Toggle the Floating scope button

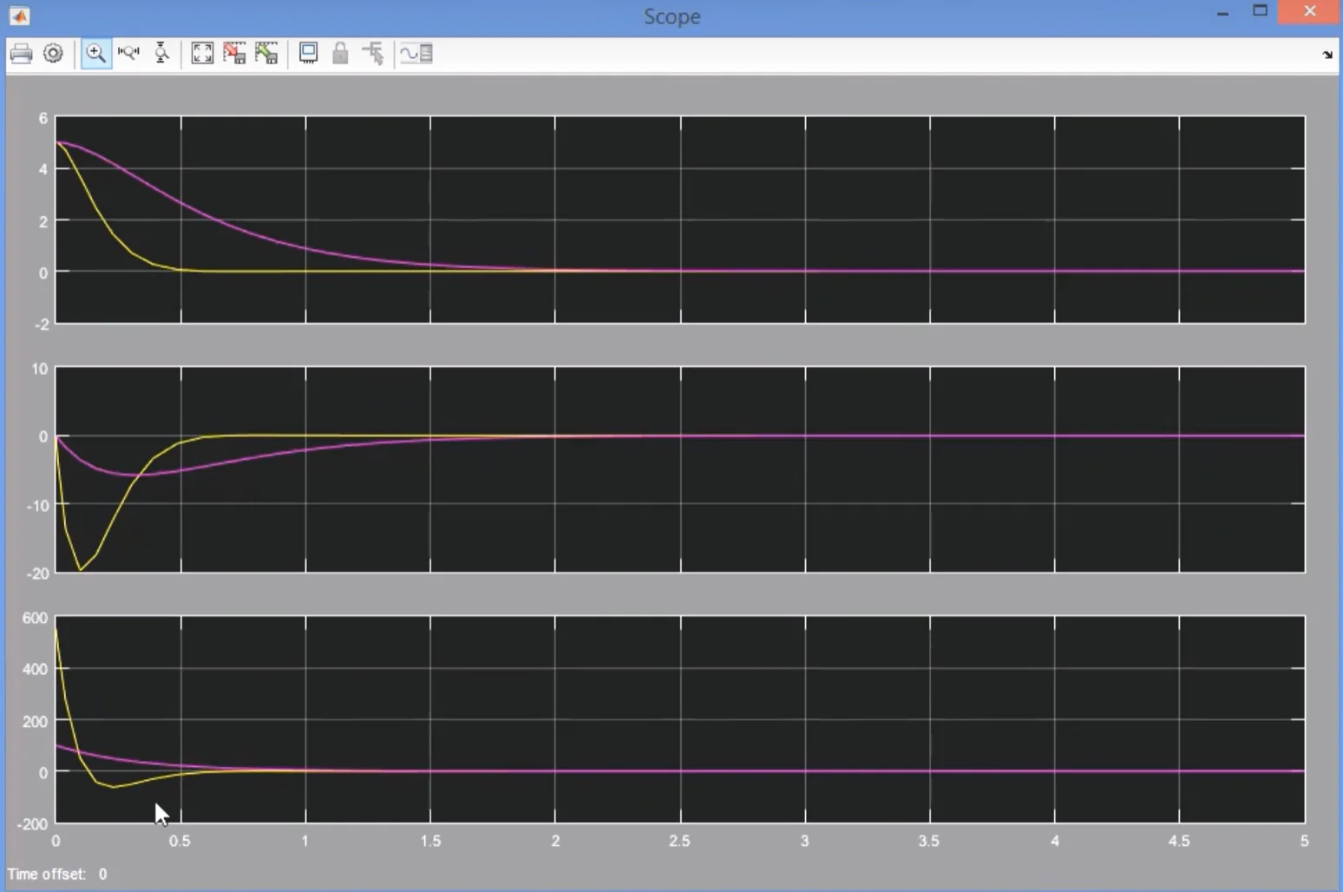pos(308,54)
